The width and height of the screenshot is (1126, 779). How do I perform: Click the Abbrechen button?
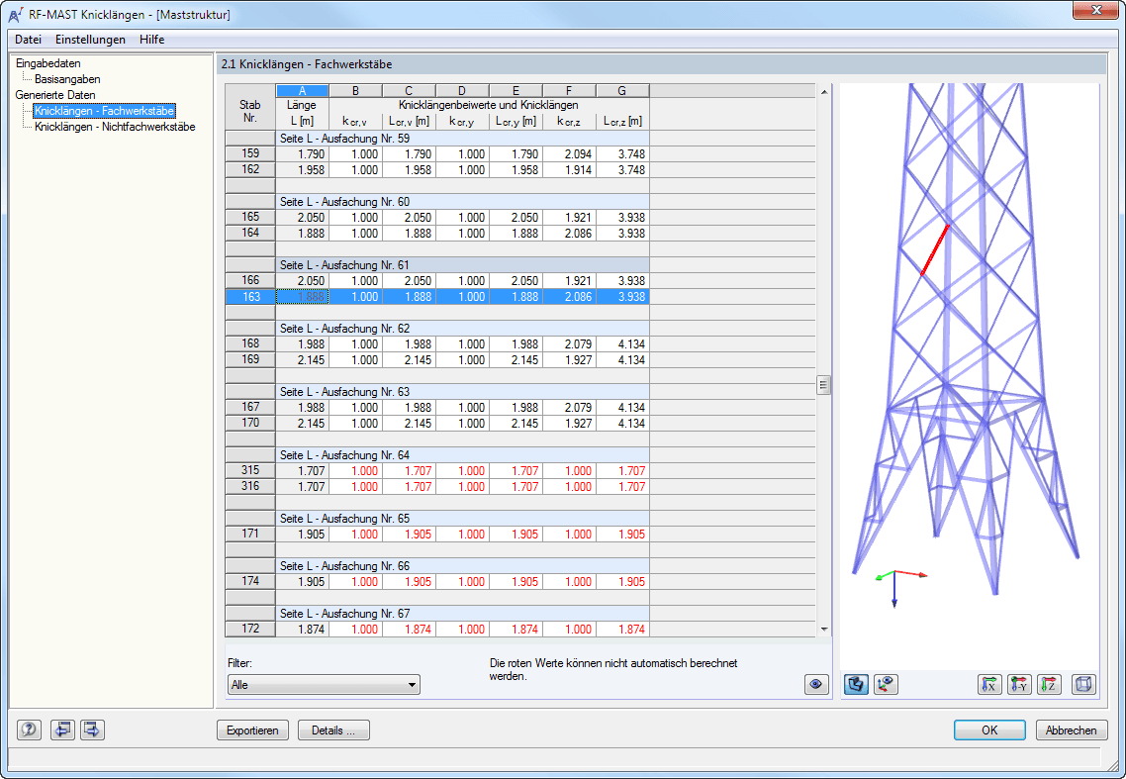tap(1071, 730)
